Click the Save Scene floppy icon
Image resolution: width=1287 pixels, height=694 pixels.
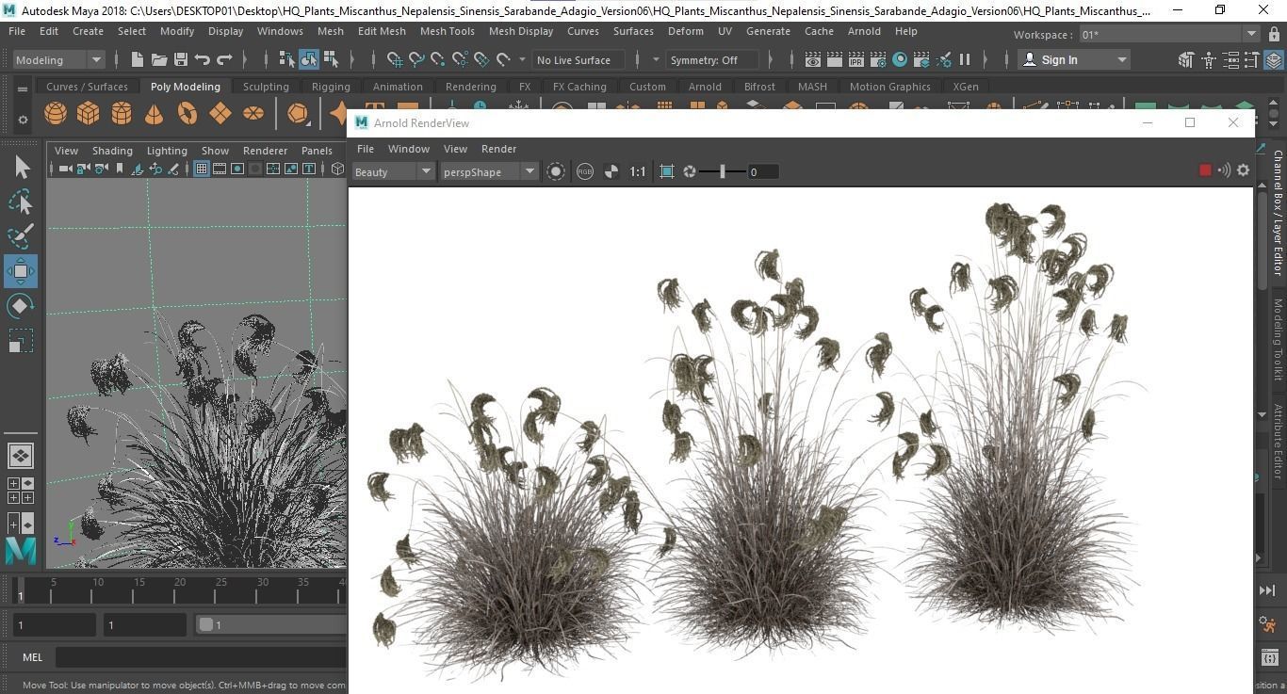coord(180,59)
